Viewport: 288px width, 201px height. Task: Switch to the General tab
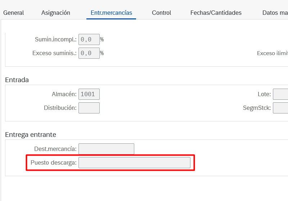[x=14, y=13]
